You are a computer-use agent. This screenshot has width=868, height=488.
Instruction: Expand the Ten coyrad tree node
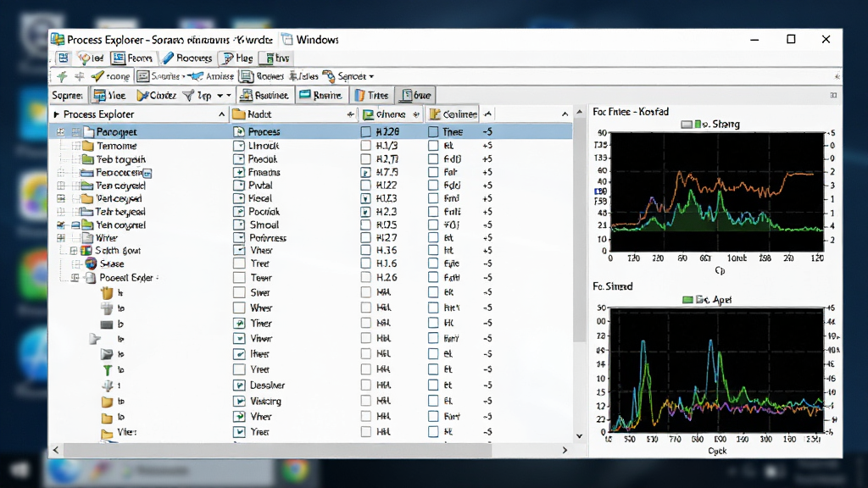[61, 186]
